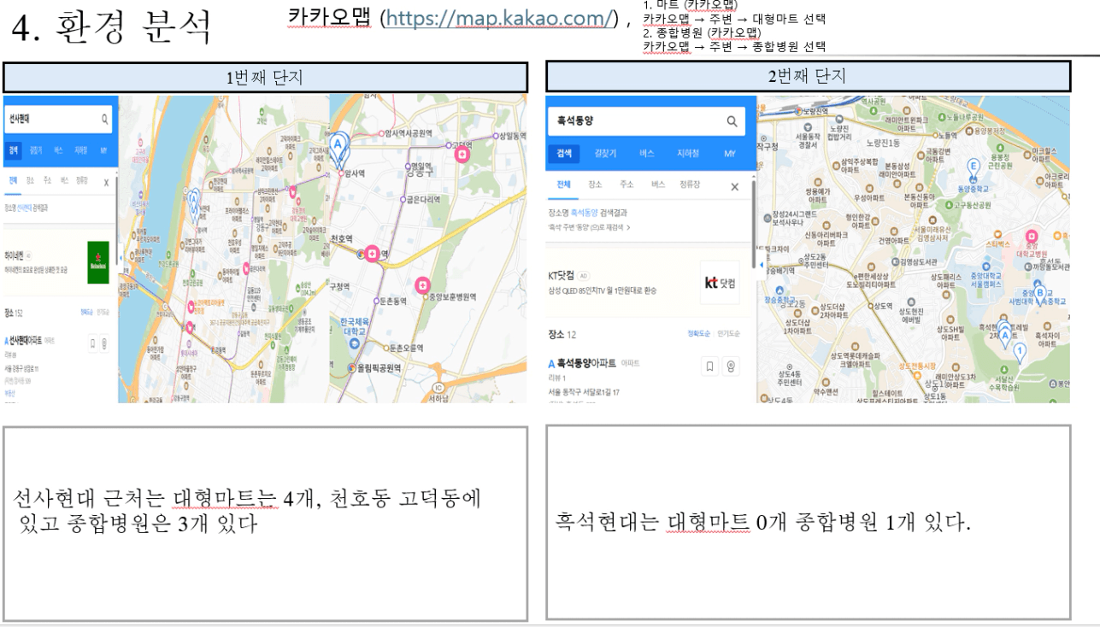Click the '2번째 단지' header box
This screenshot has width=1100, height=627.
tap(808, 76)
